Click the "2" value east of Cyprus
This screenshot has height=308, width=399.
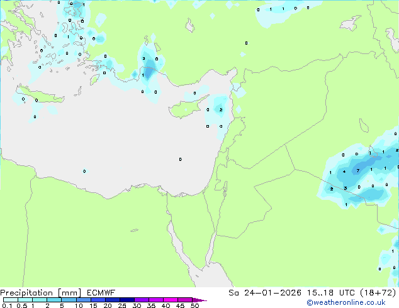click(221, 110)
